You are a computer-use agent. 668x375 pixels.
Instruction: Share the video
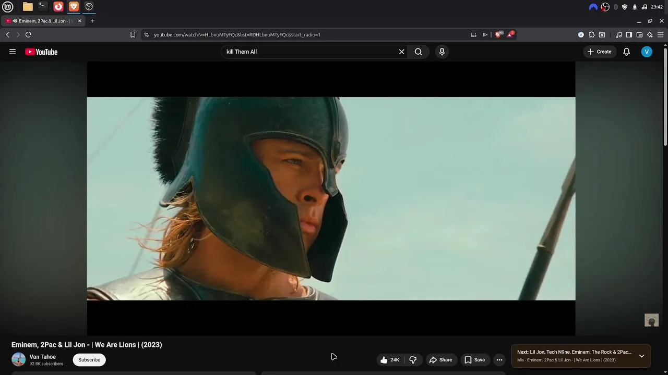click(440, 360)
